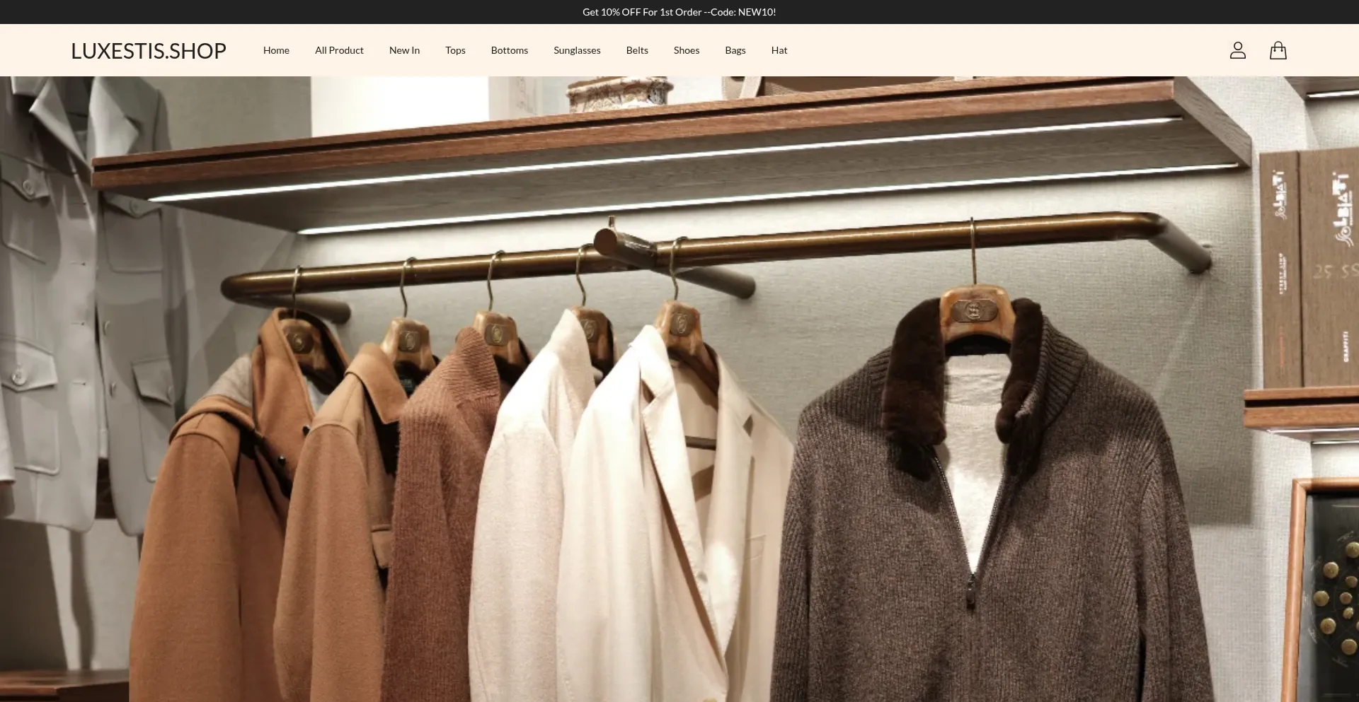View the Hat category
The width and height of the screenshot is (1359, 702).
[779, 49]
